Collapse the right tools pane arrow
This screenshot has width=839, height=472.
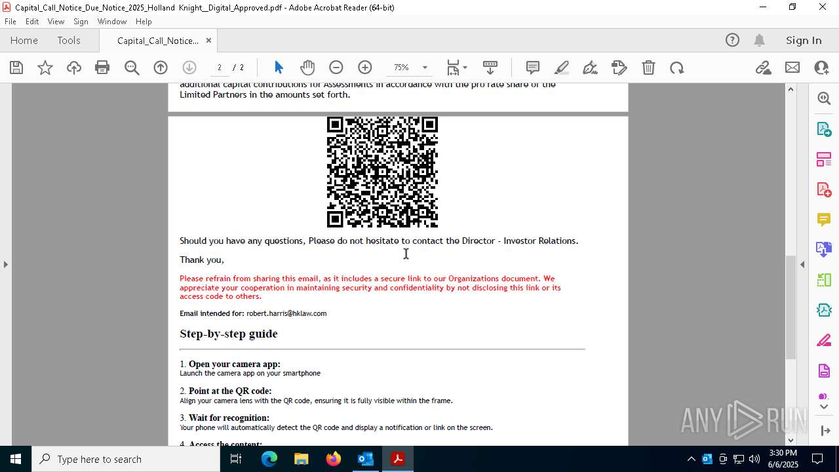point(802,264)
